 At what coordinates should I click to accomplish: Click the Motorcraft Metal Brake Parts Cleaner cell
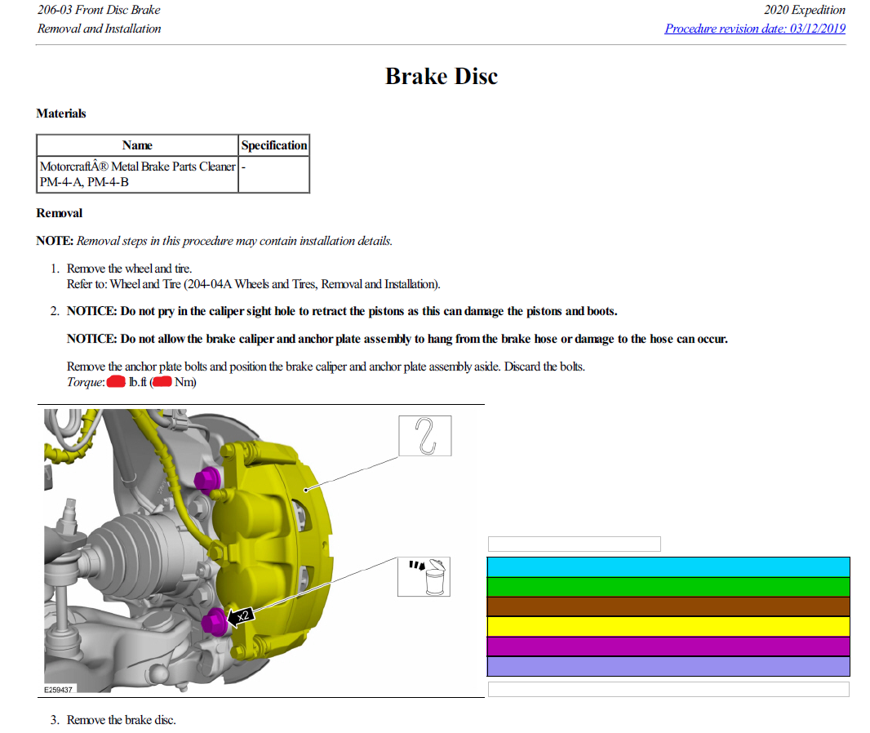pos(137,174)
